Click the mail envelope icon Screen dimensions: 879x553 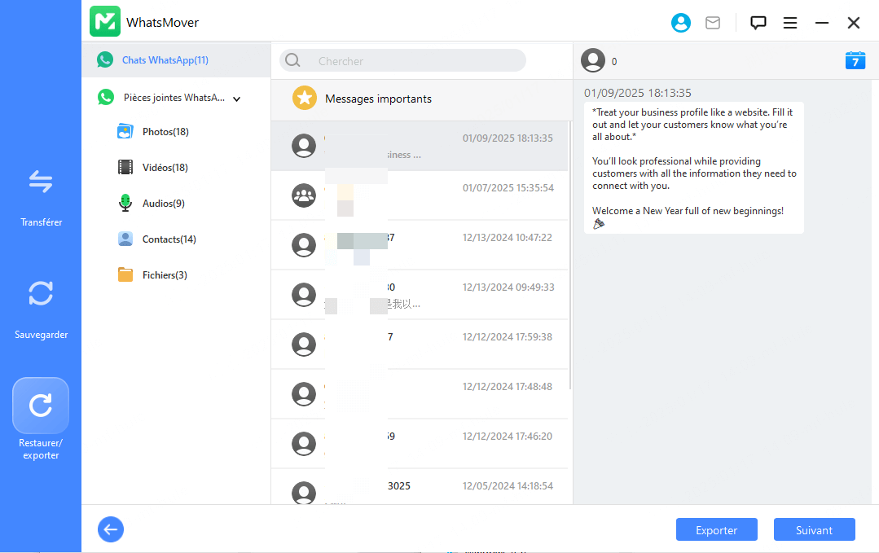point(713,23)
